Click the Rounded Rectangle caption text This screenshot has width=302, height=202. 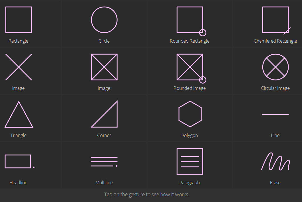(190, 41)
